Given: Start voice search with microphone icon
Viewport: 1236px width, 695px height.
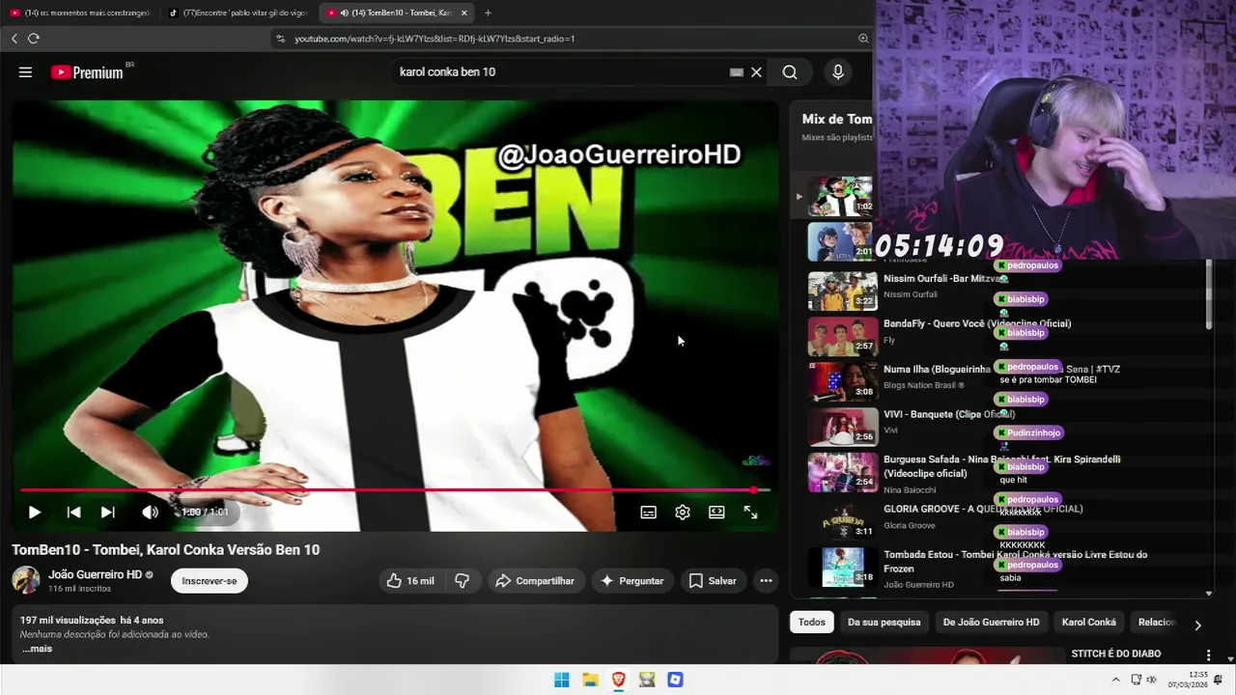Looking at the screenshot, I should [837, 72].
